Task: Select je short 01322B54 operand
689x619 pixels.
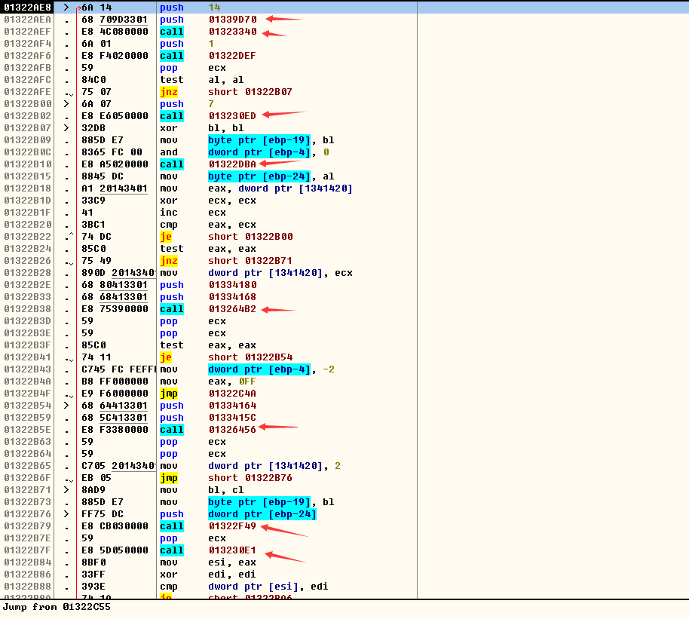Action: (x=250, y=357)
